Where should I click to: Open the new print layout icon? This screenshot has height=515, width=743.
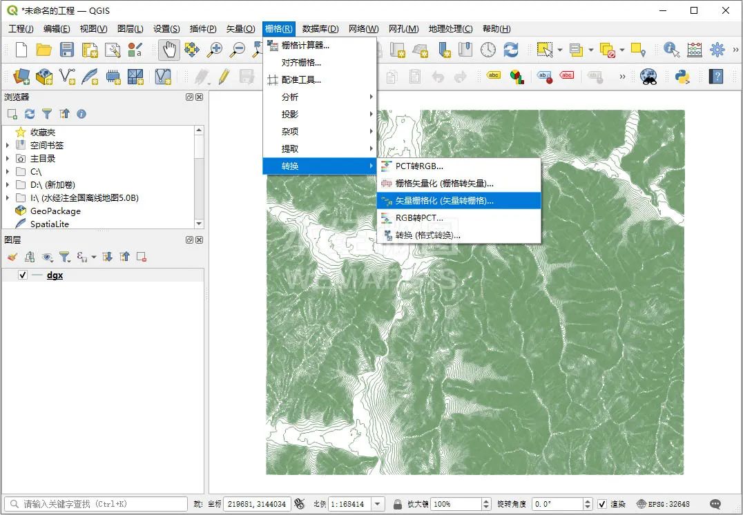click(90, 50)
